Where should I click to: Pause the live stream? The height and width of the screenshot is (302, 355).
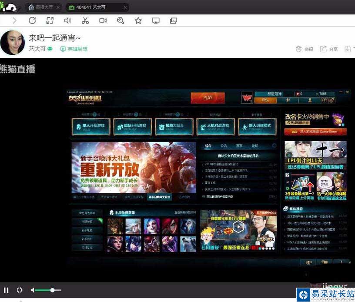click(6, 290)
